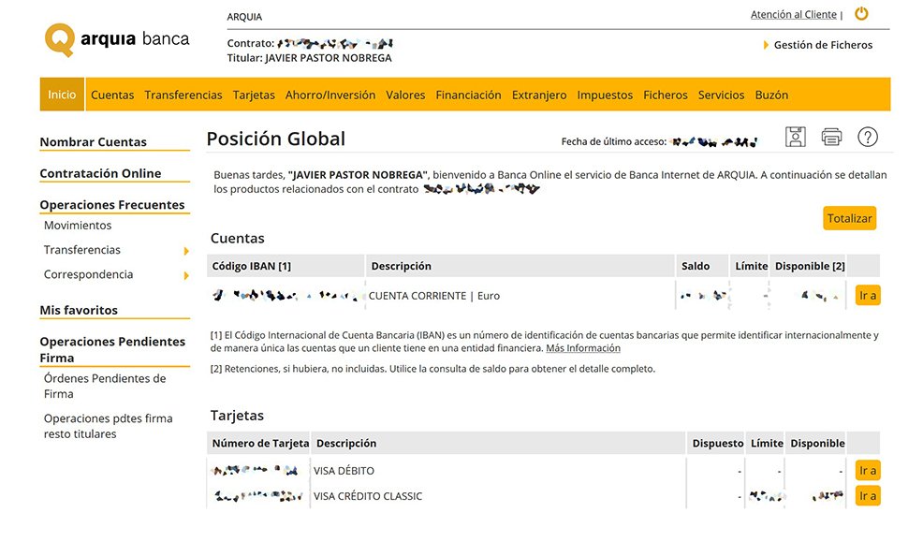Click the printer icon
This screenshot has height=542, width=923.
831,138
